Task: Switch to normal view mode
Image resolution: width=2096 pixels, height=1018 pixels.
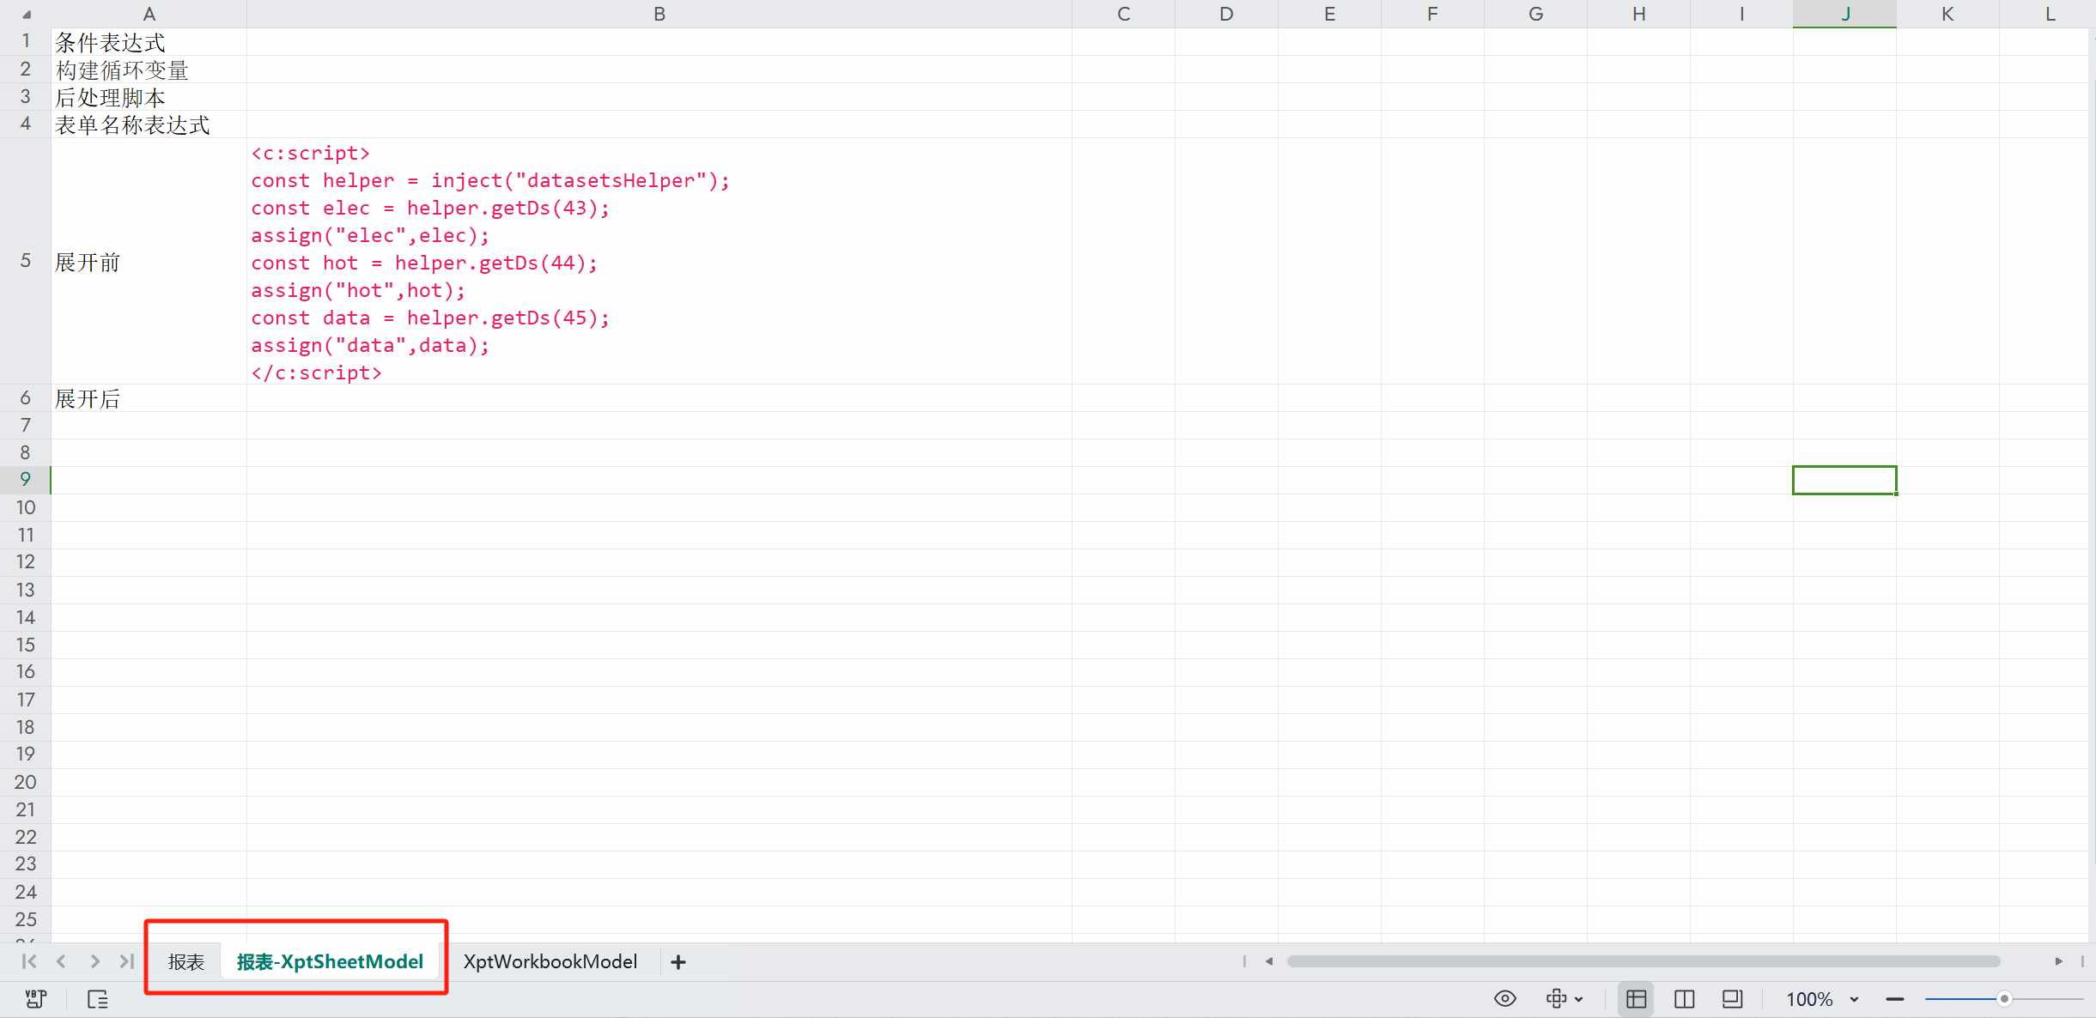Action: [x=1637, y=999]
